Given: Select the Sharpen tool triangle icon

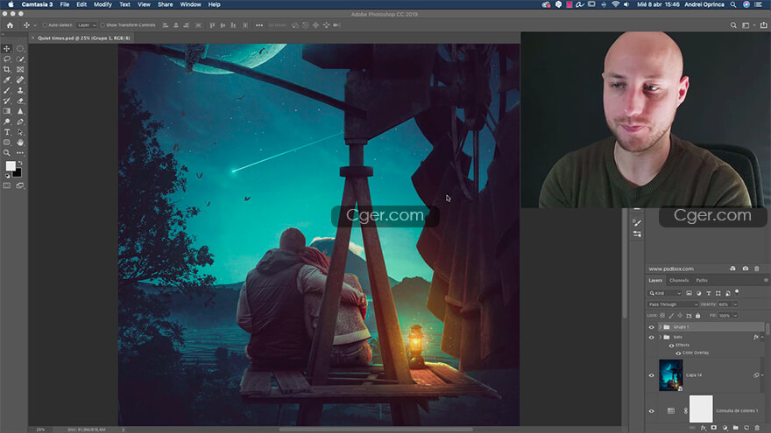Looking at the screenshot, I should [x=20, y=111].
